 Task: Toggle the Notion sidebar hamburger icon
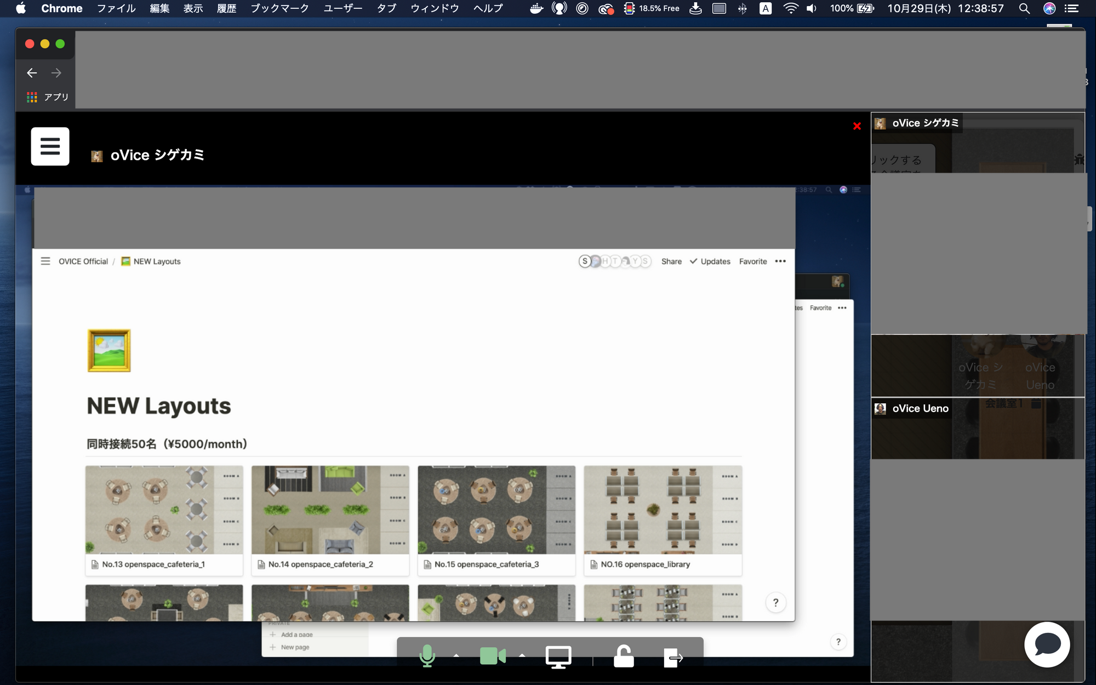tap(45, 261)
